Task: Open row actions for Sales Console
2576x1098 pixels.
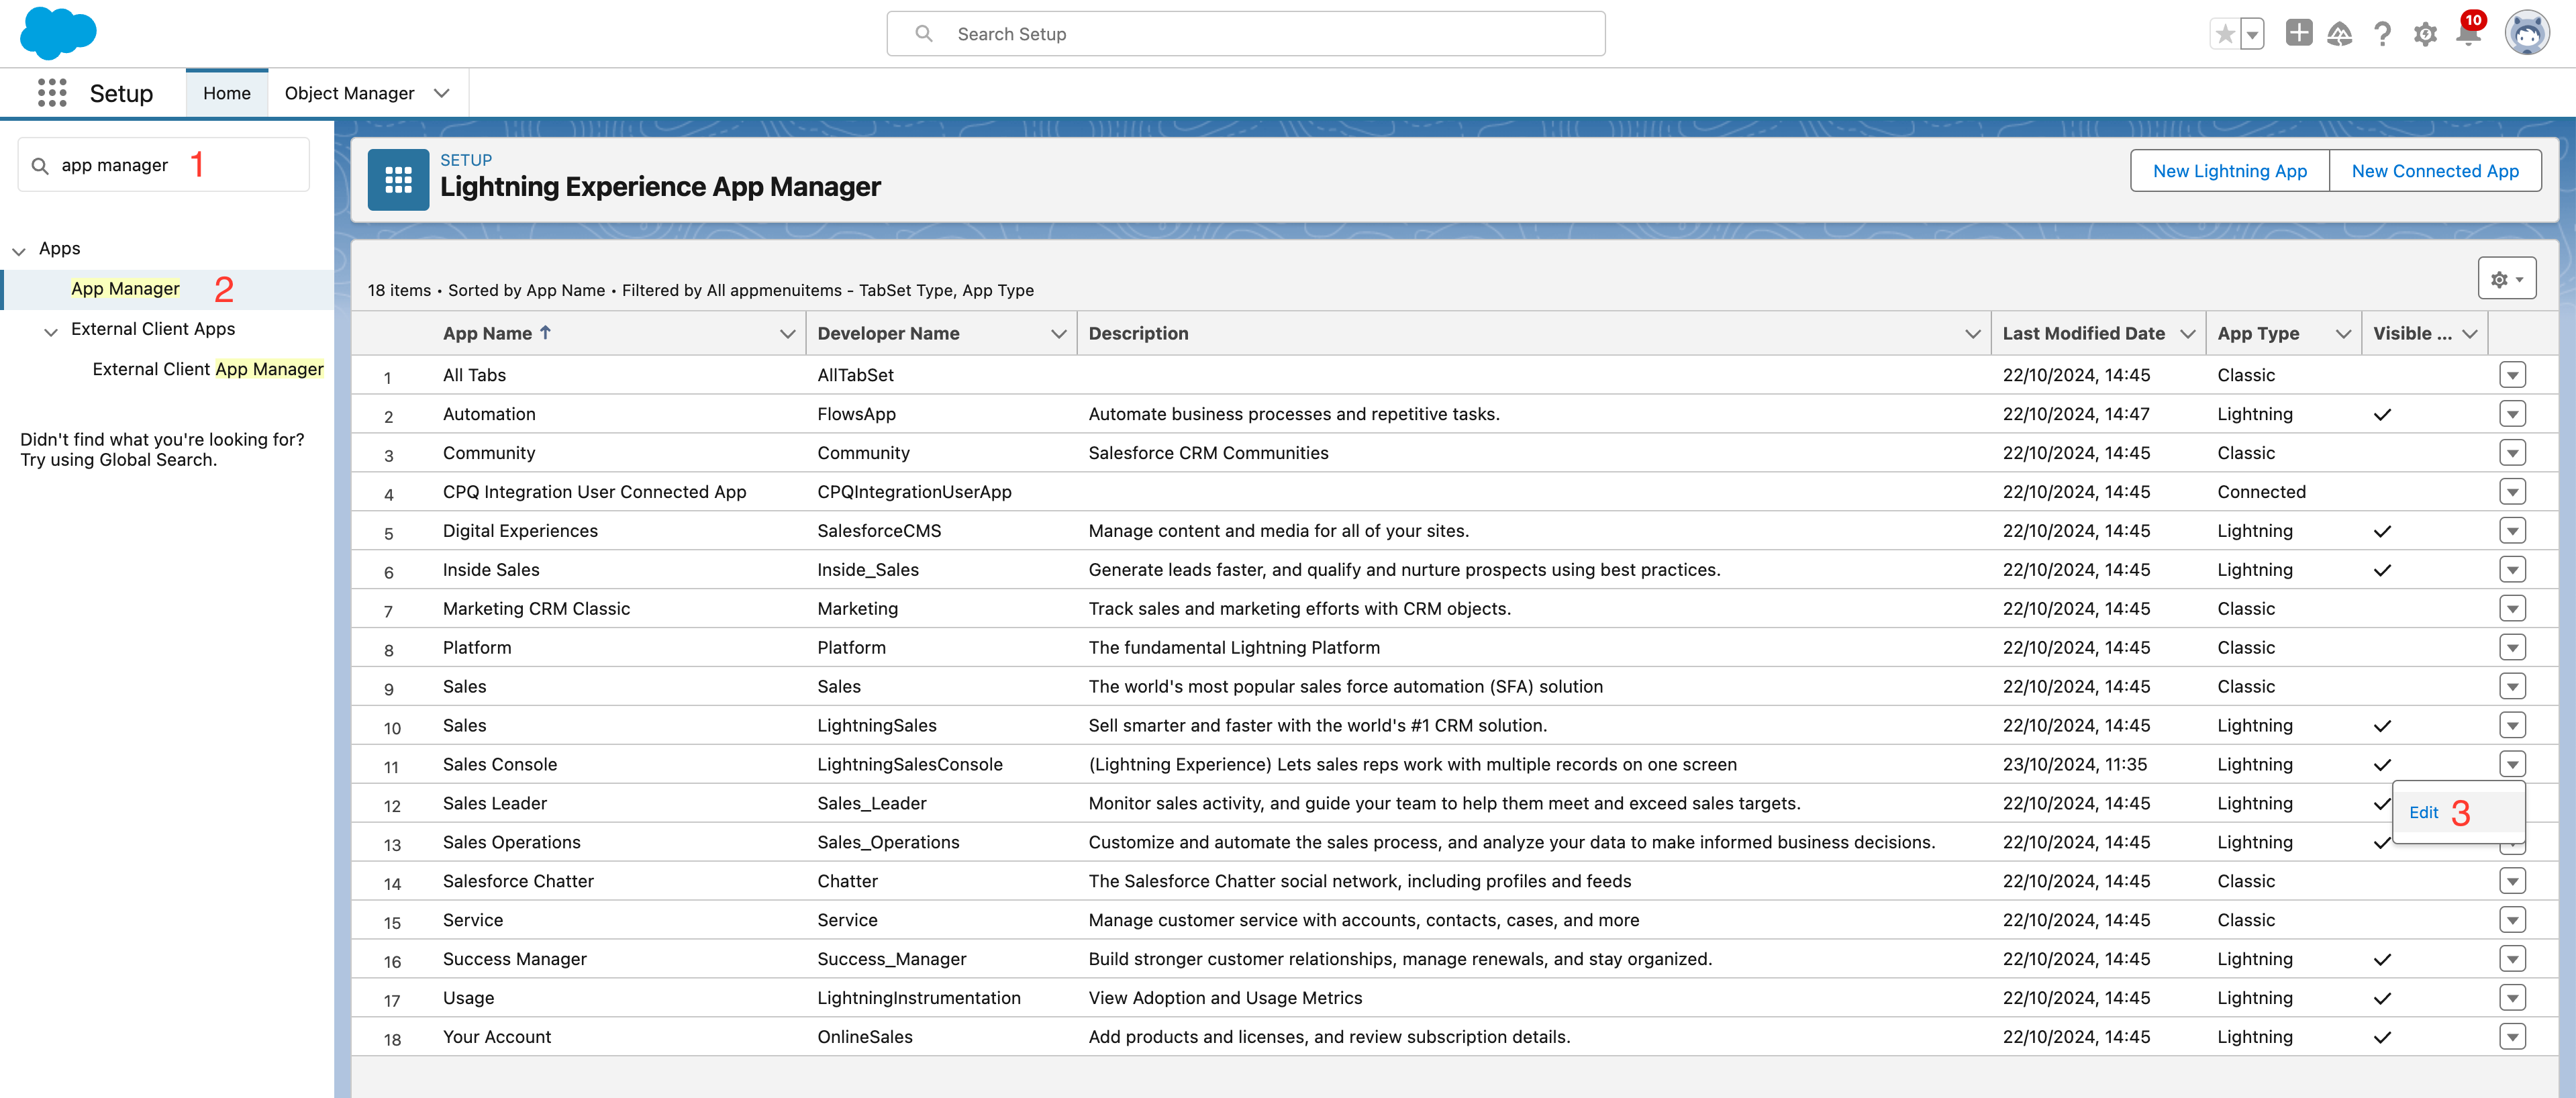Action: pyautogui.click(x=2512, y=765)
